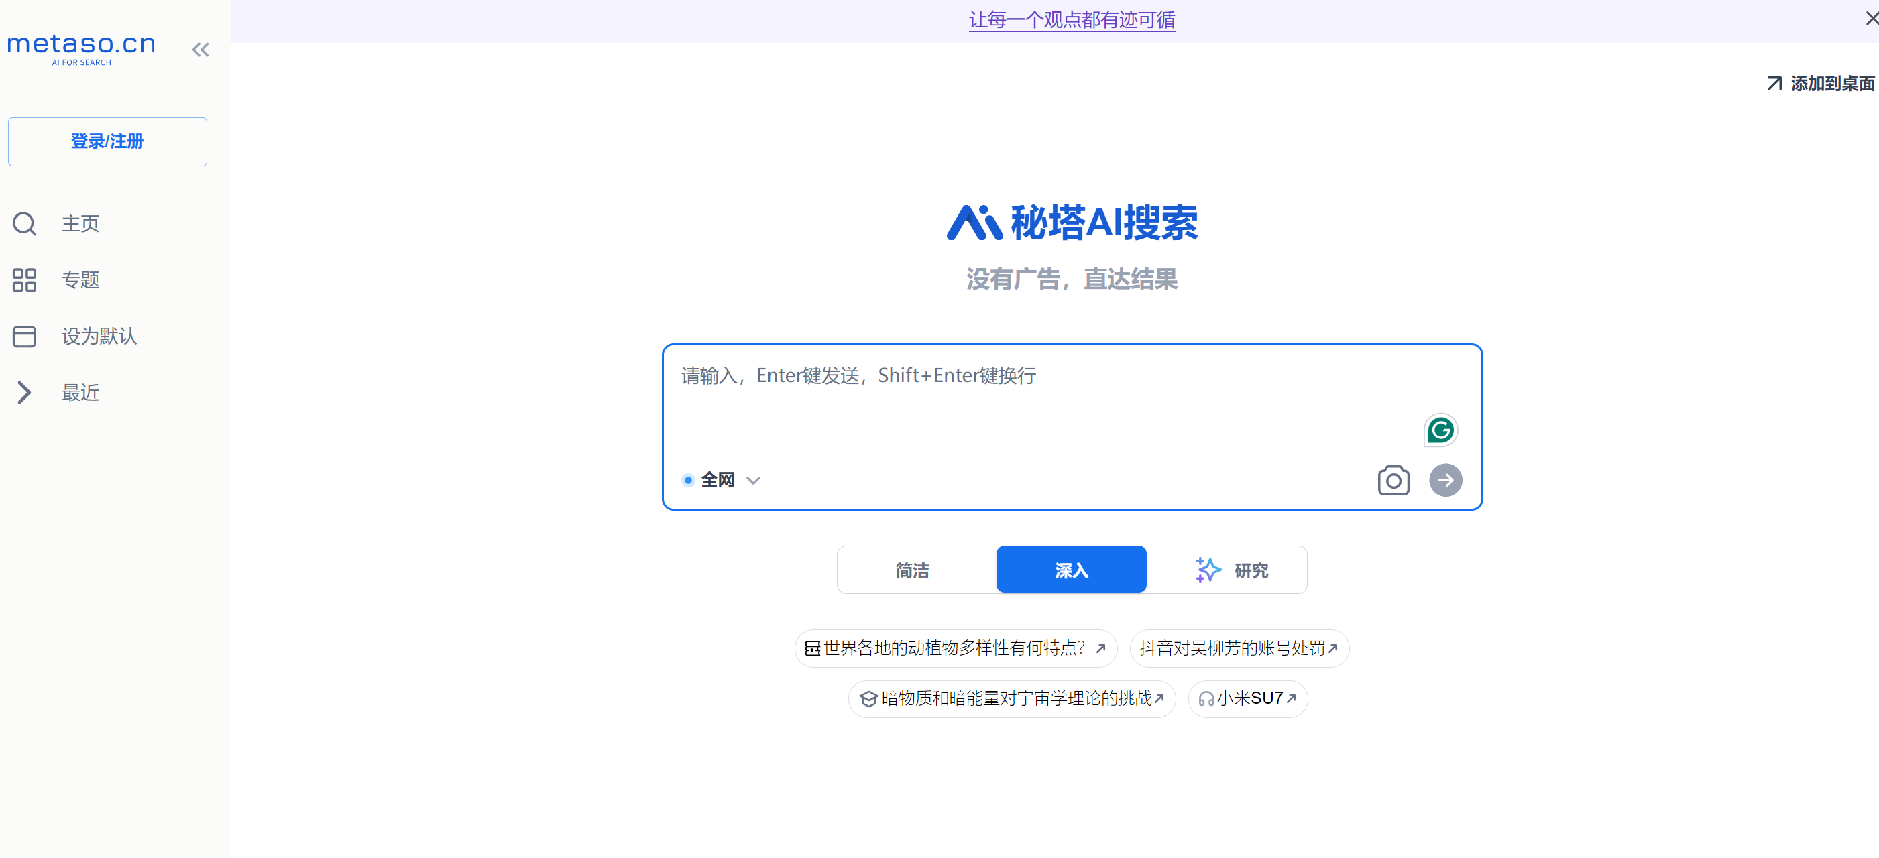Viewport: 1879px width, 858px height.
Task: Collapse the sidebar with the double-chevron
Action: pyautogui.click(x=201, y=49)
